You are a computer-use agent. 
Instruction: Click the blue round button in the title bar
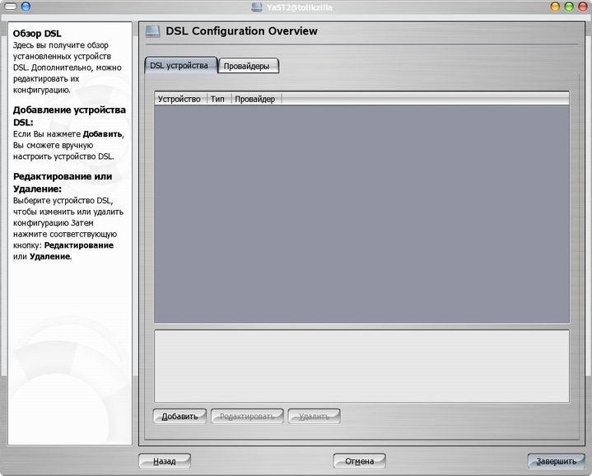pyautogui.click(x=25, y=7)
